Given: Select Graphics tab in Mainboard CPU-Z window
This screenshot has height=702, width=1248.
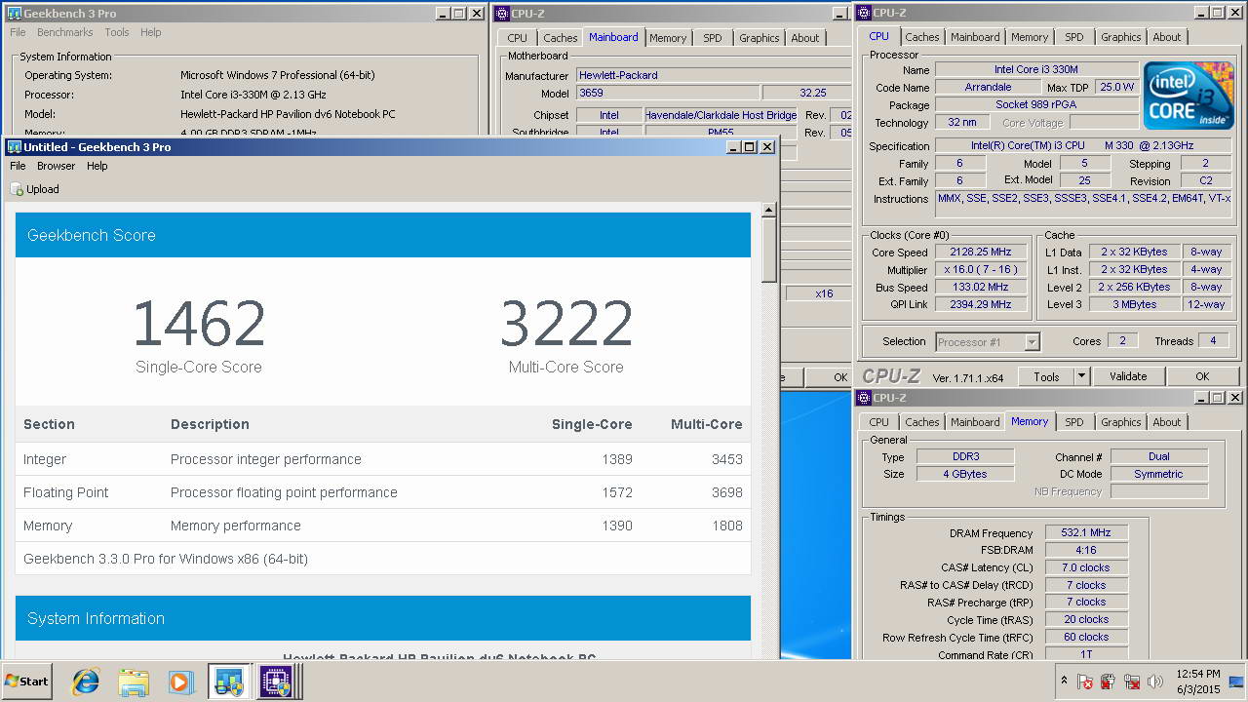Looking at the screenshot, I should click(x=760, y=38).
